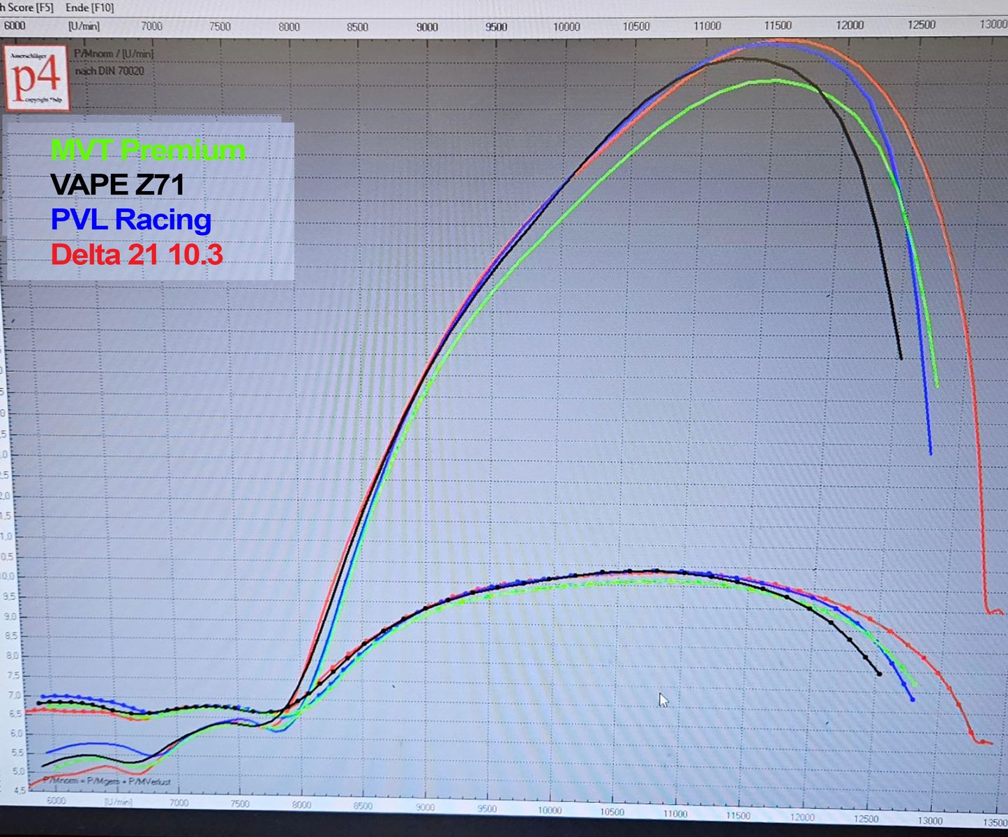Click end point of black lower torque curve
This screenshot has height=837, width=1008.
879,674
